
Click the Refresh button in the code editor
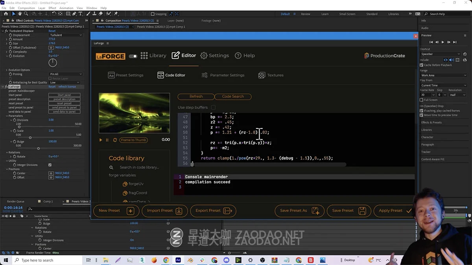[195, 97]
